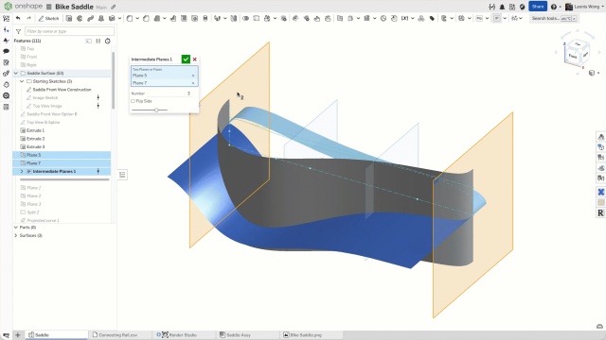Click the Search tools box
The image size is (606, 340).
[x=554, y=18]
